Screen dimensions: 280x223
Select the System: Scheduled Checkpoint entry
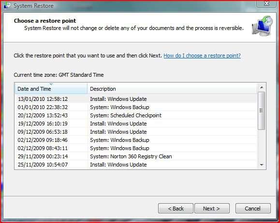click(x=136, y=115)
